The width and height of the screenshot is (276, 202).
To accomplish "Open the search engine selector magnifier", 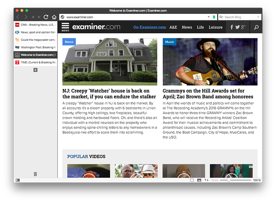I will [x=221, y=17].
